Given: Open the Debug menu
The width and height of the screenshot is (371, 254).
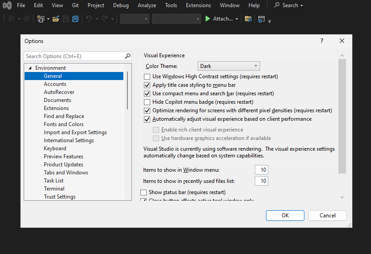Looking at the screenshot, I should pyautogui.click(x=121, y=5).
